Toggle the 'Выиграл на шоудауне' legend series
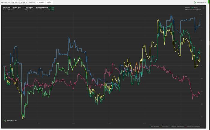Image resolution: width=210 pixels, height=130 pixels. tap(177, 126)
